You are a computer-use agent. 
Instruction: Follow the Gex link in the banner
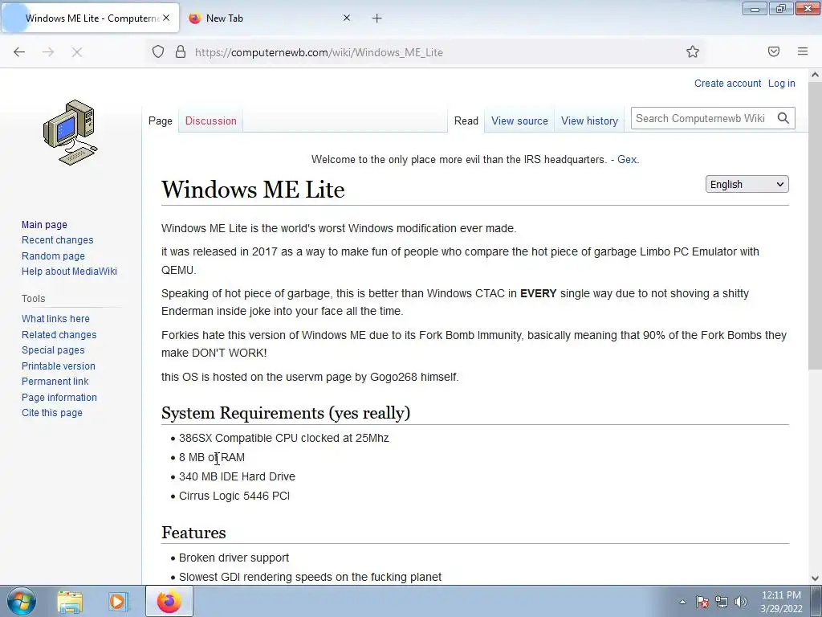626,160
